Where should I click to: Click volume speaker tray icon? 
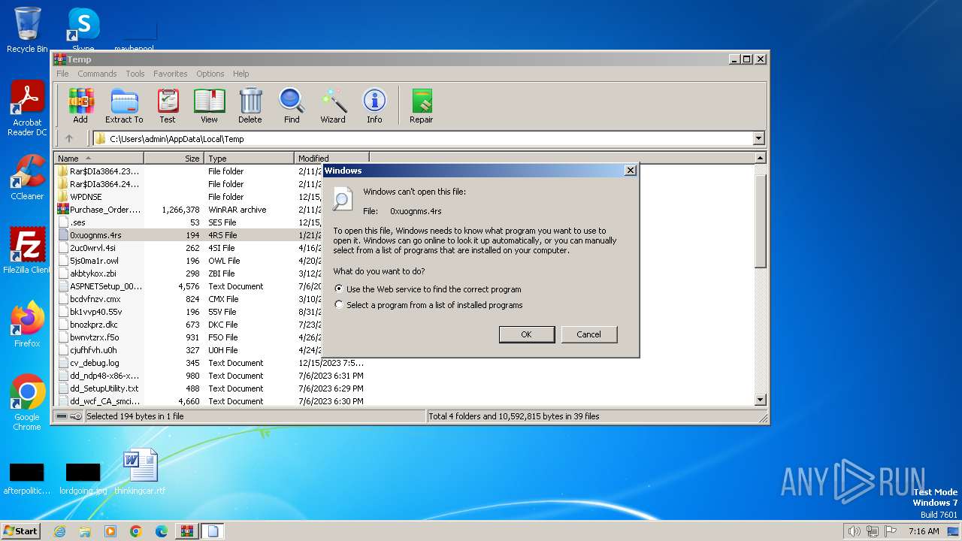coord(854,531)
